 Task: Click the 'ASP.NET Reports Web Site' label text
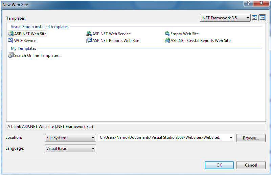116,41
